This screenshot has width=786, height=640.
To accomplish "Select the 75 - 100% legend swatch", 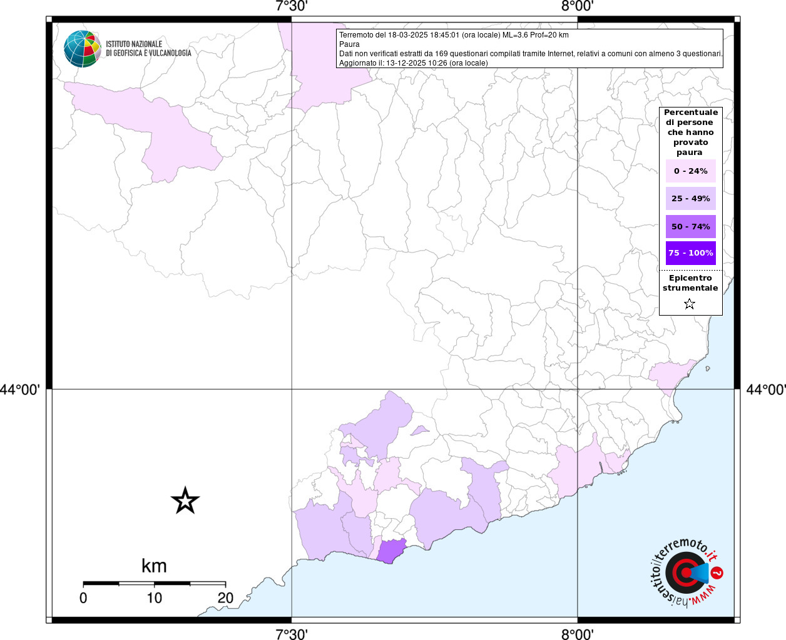I will (x=691, y=253).
